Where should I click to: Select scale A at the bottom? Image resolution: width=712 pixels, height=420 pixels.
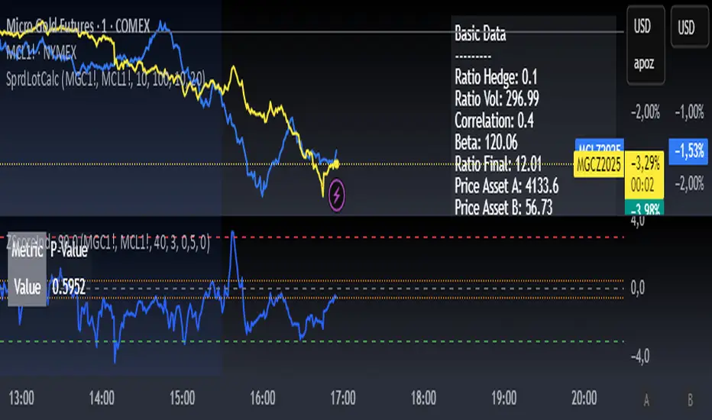(x=646, y=400)
